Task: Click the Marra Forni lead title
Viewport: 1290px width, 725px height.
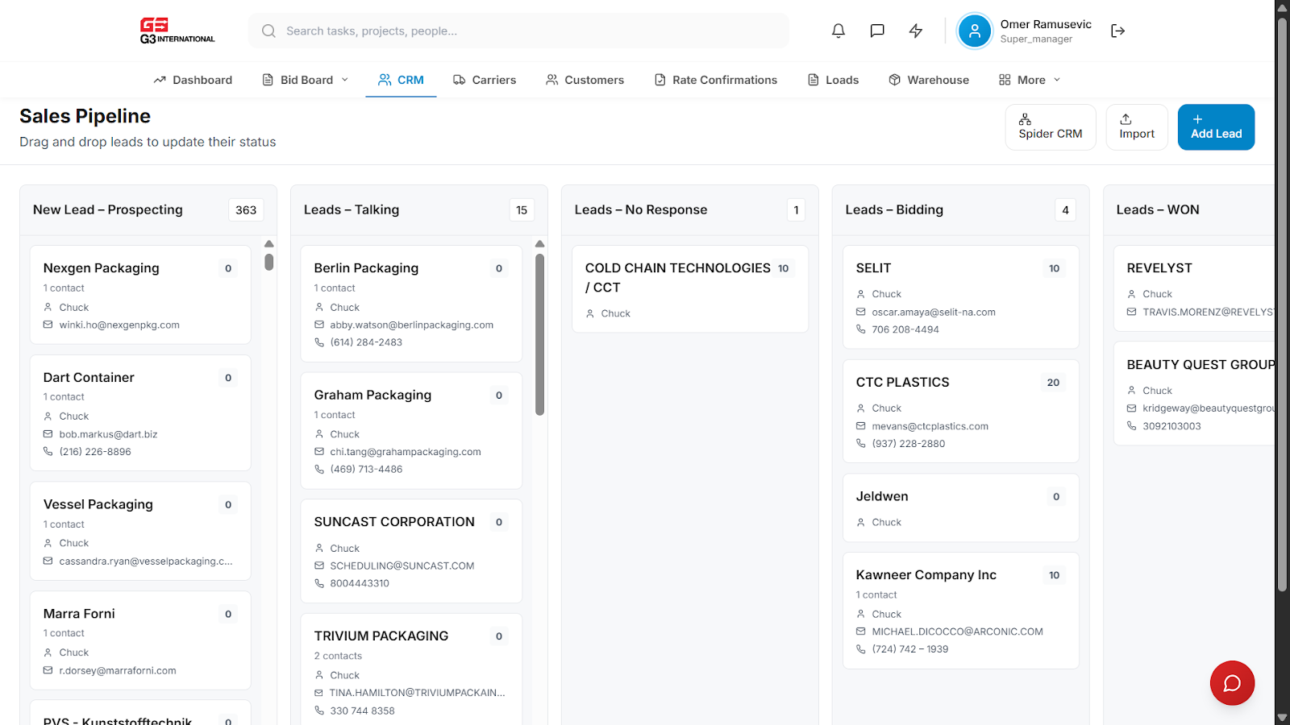Action: [x=79, y=614]
